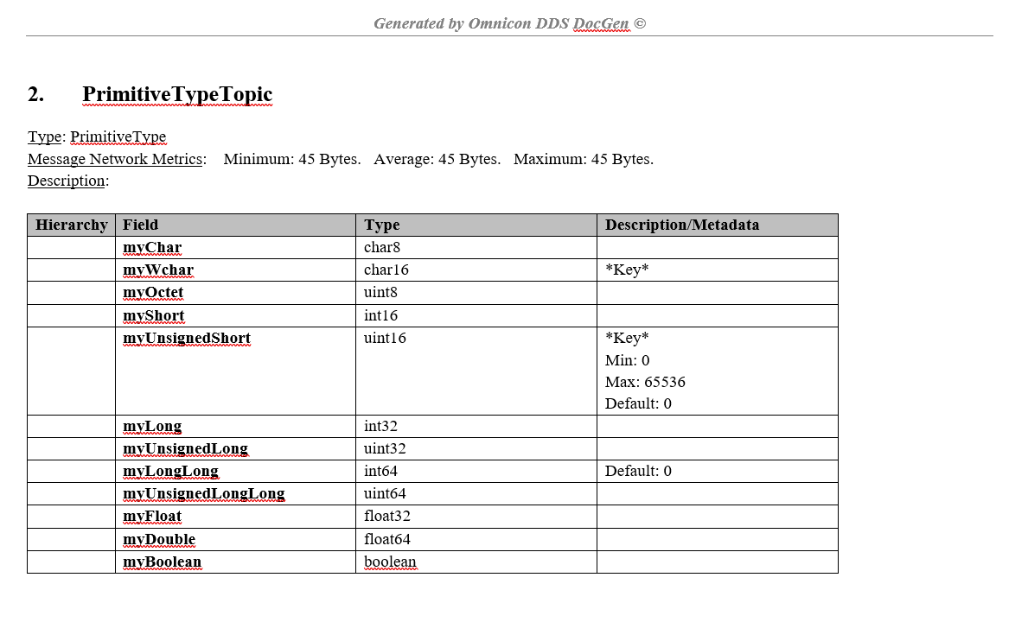Click the myLongLong field link

tap(171, 471)
